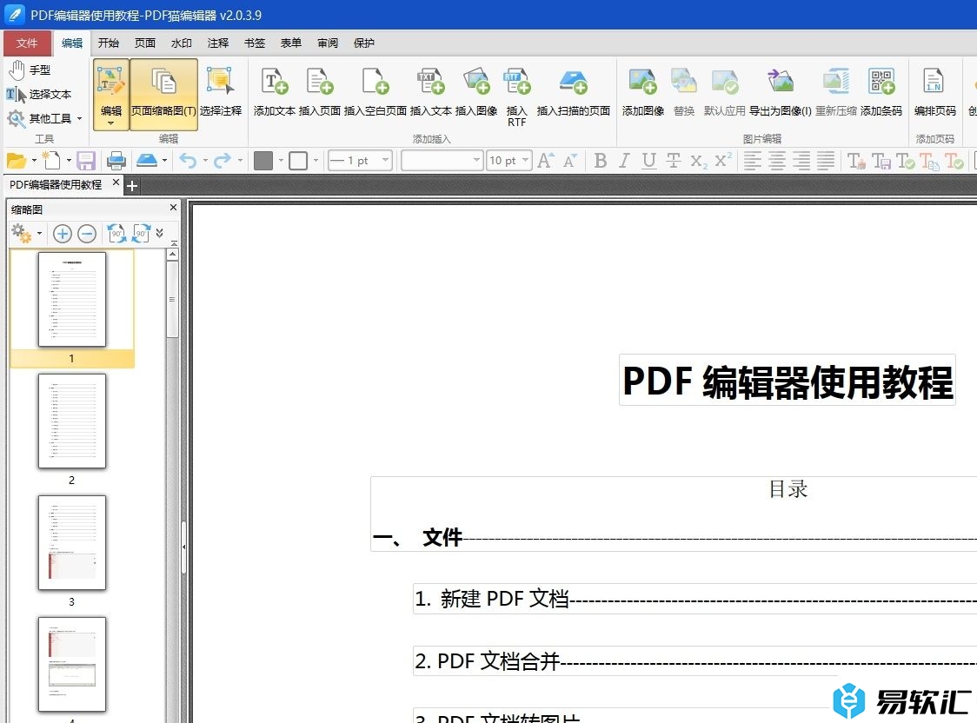Image resolution: width=977 pixels, height=723 pixels.
Task: Add a new document tab with plus
Action: coord(132,186)
